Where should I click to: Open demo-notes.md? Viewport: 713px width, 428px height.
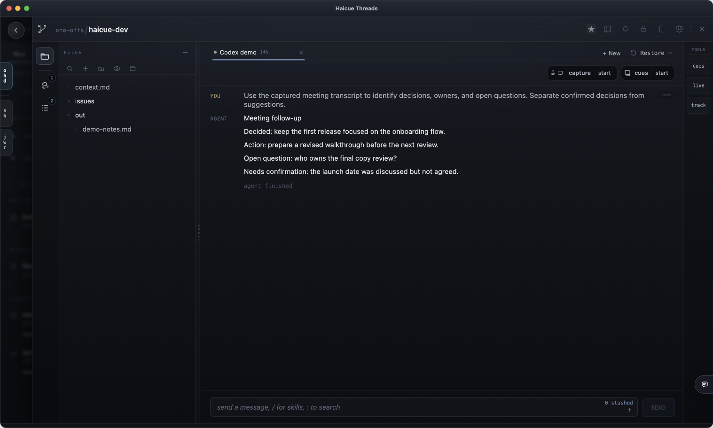(x=107, y=129)
